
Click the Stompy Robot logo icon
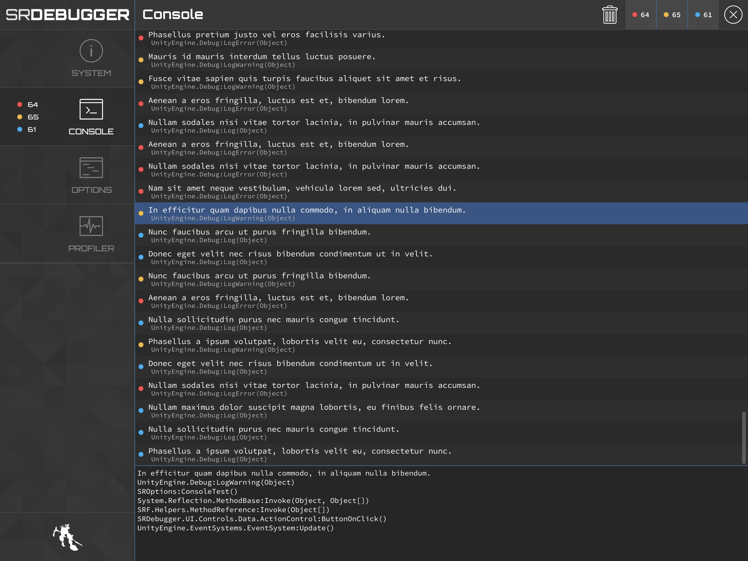point(67,537)
